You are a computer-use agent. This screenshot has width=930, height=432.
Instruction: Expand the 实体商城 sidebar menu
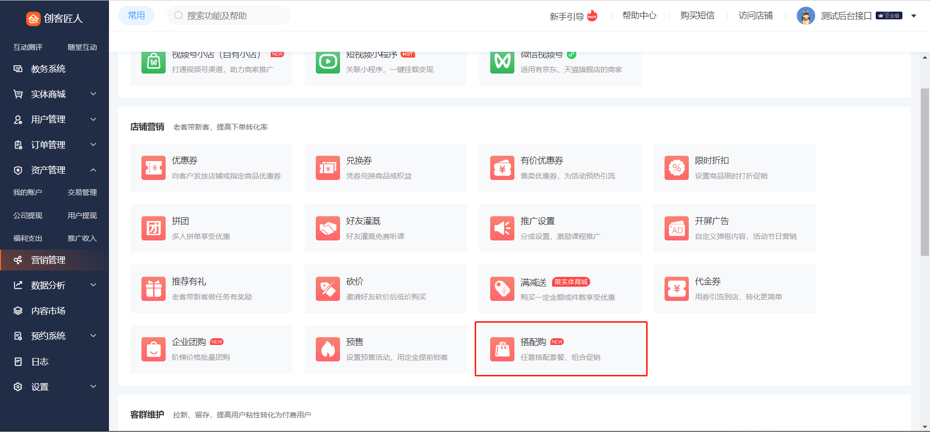[54, 94]
